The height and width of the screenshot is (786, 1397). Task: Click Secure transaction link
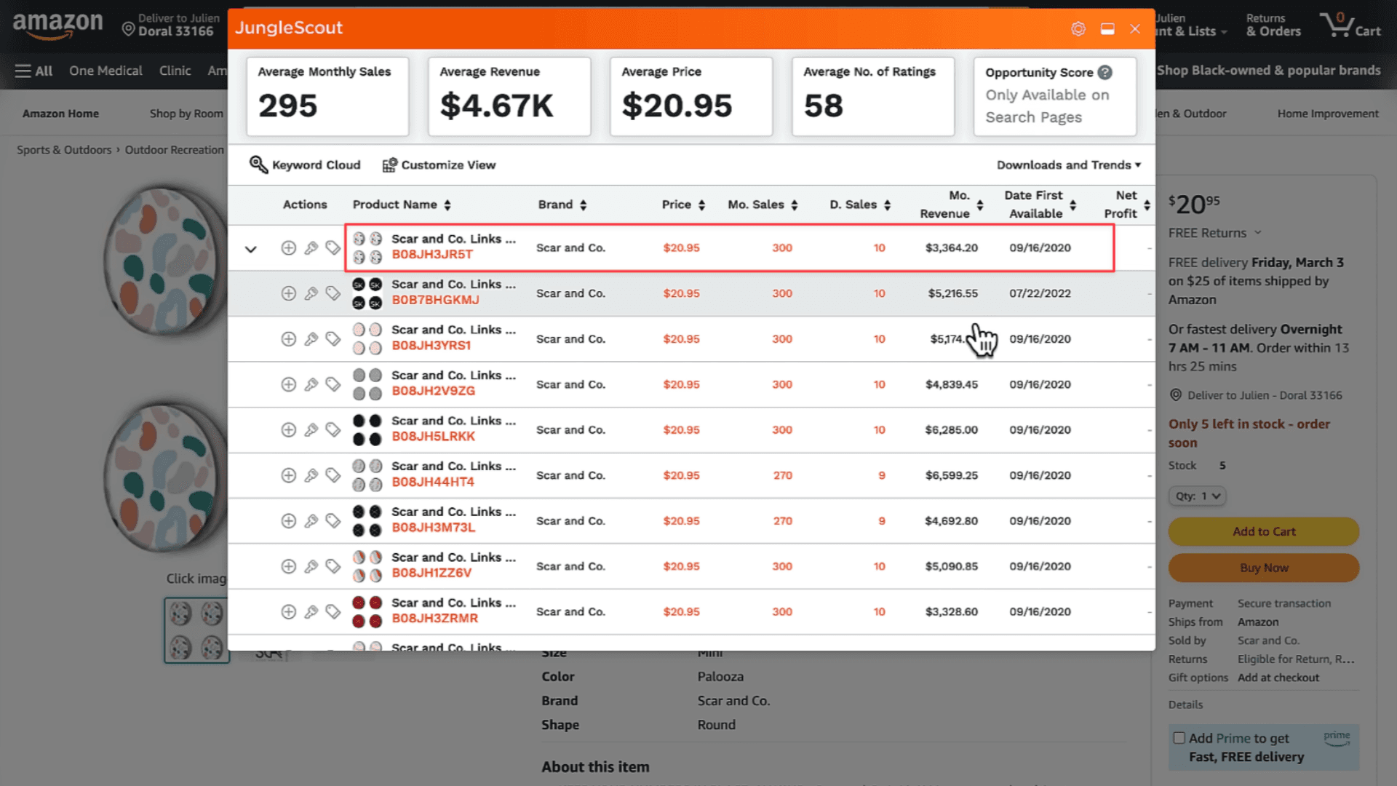[1284, 603]
